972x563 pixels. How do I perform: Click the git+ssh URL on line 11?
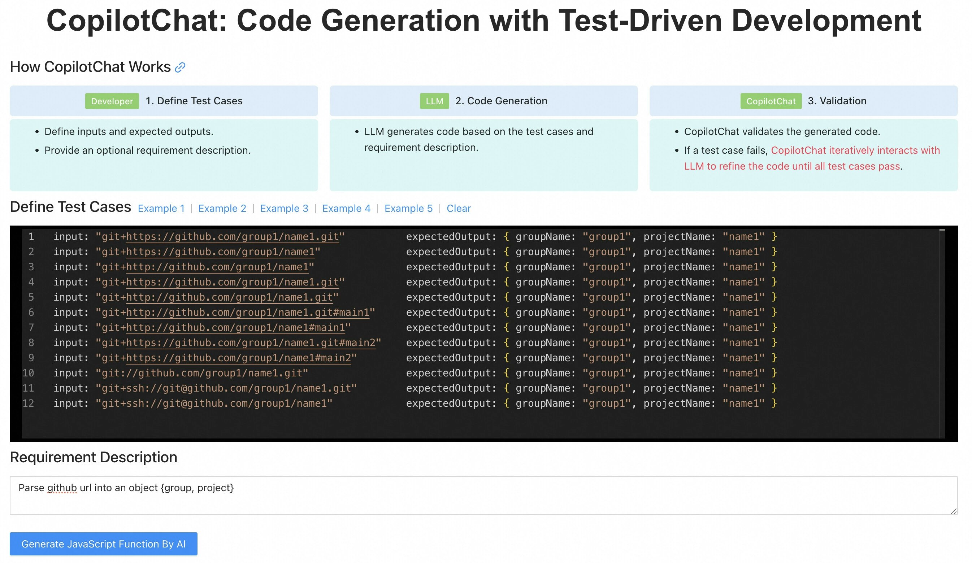(x=227, y=388)
